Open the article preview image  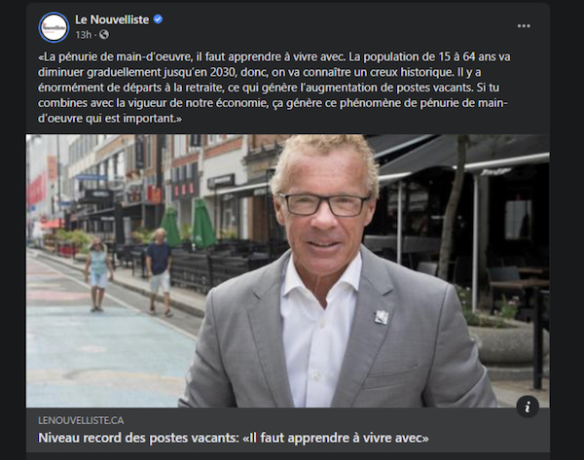point(287,270)
